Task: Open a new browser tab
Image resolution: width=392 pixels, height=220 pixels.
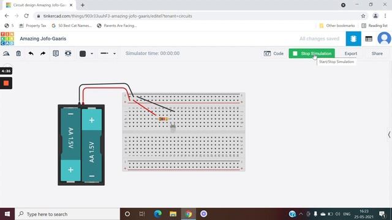Action: click(83, 5)
